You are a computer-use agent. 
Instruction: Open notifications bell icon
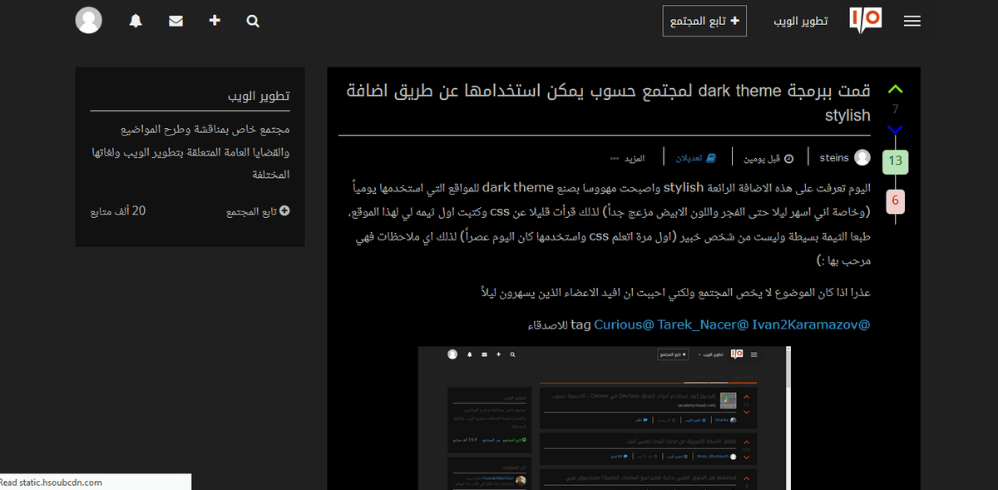click(136, 21)
